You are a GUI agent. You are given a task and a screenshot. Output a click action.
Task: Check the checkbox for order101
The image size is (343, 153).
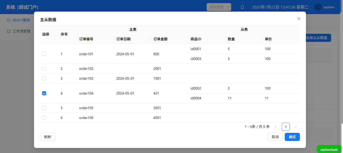[x=44, y=54]
